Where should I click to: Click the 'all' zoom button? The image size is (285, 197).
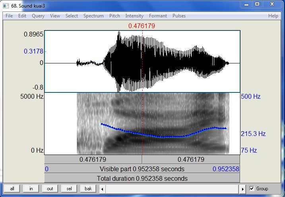tap(12, 189)
